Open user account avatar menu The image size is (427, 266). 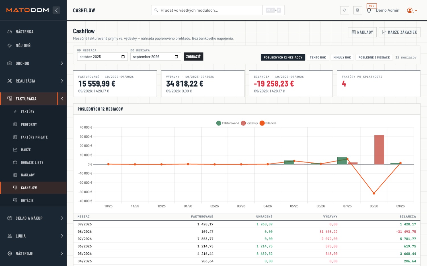[410, 10]
